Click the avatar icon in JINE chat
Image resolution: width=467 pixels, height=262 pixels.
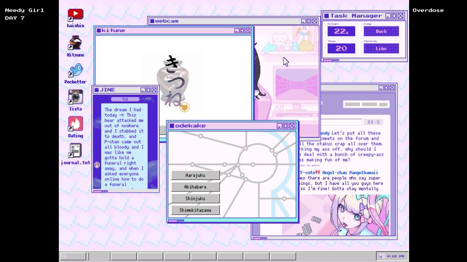pos(97,165)
